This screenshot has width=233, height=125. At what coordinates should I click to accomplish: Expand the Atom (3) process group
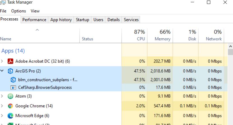click(x=2, y=96)
